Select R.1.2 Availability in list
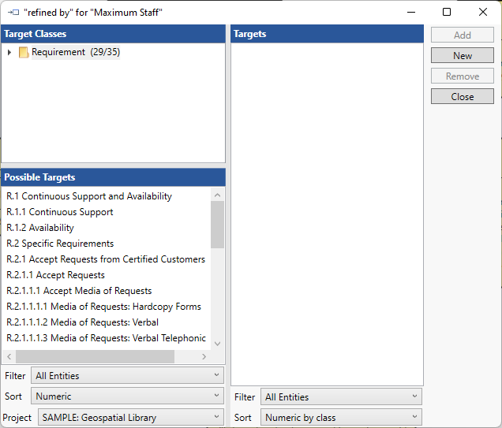Image resolution: width=502 pixels, height=428 pixels. (40, 228)
